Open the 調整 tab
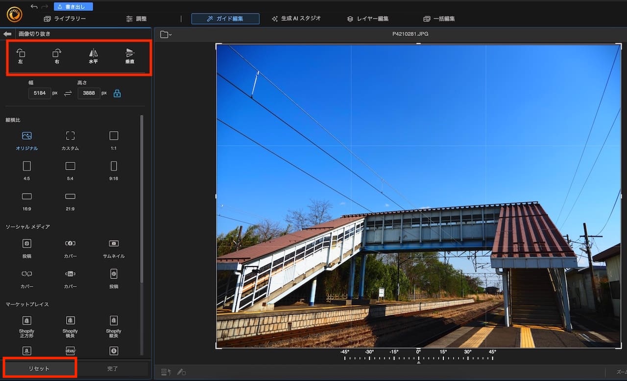This screenshot has width=627, height=381. [136, 19]
